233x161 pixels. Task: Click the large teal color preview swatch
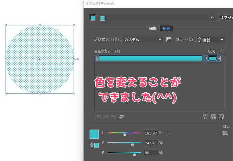coord(94,134)
